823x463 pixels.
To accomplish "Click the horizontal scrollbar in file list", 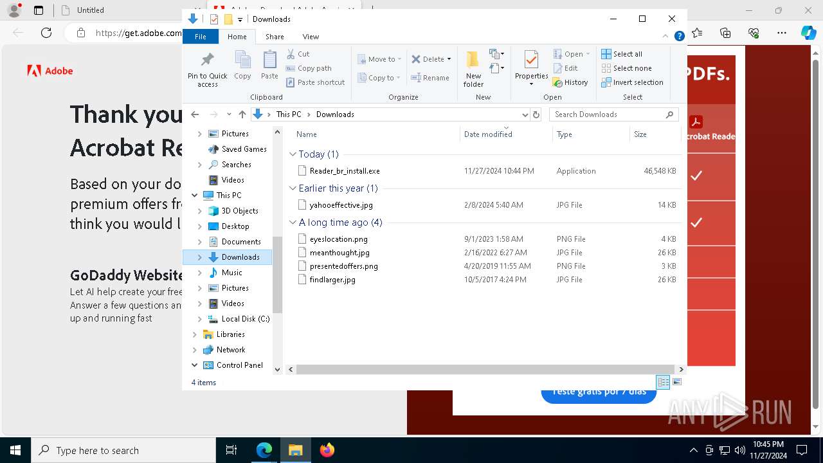I will pyautogui.click(x=485, y=369).
